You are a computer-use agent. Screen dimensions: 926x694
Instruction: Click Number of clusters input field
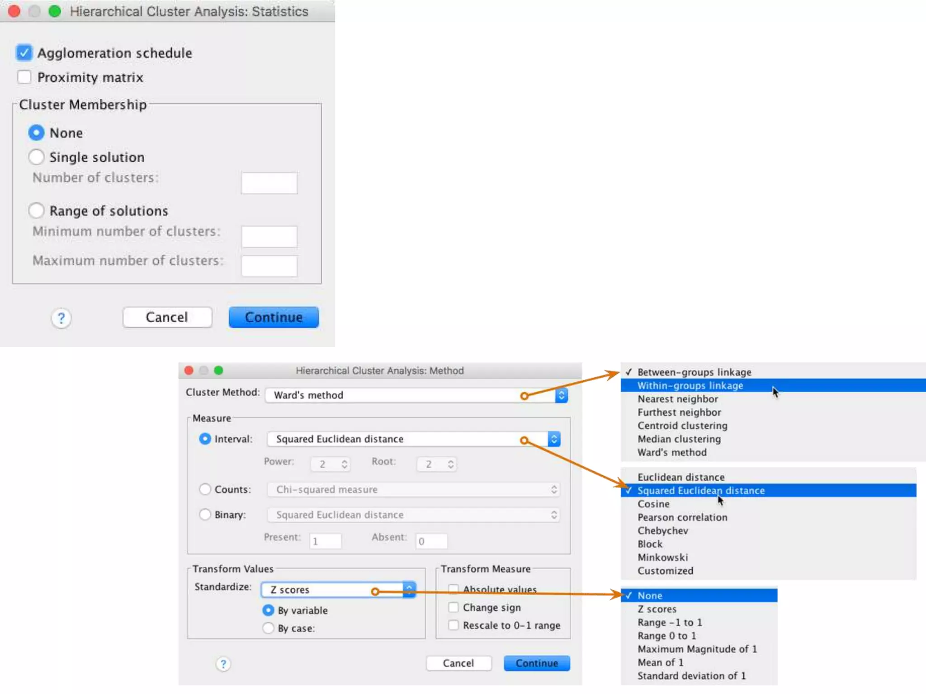coord(269,183)
